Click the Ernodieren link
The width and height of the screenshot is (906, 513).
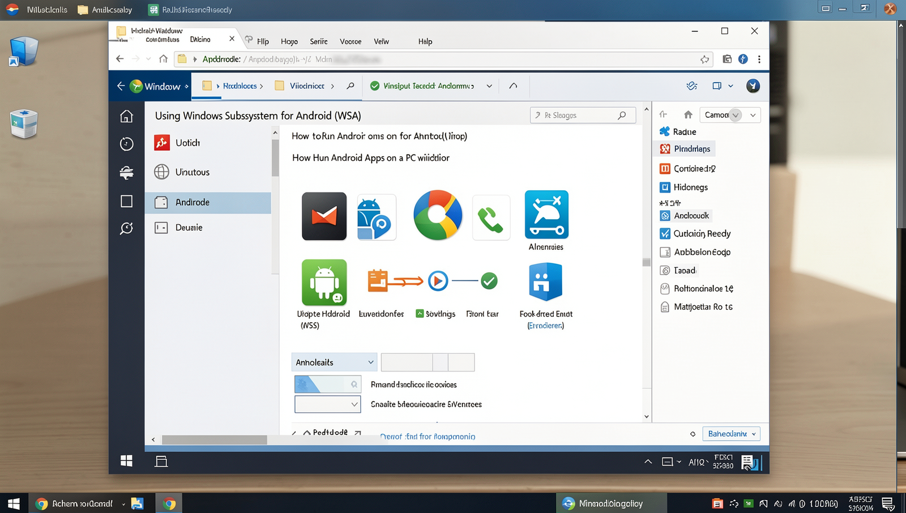pos(546,326)
